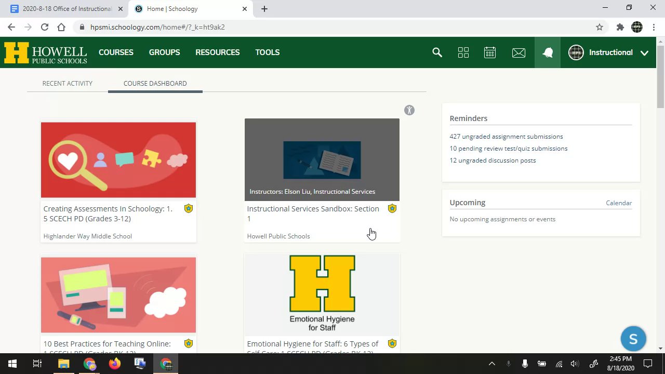Open the RESOURCES menu
Image resolution: width=665 pixels, height=374 pixels.
(x=218, y=52)
